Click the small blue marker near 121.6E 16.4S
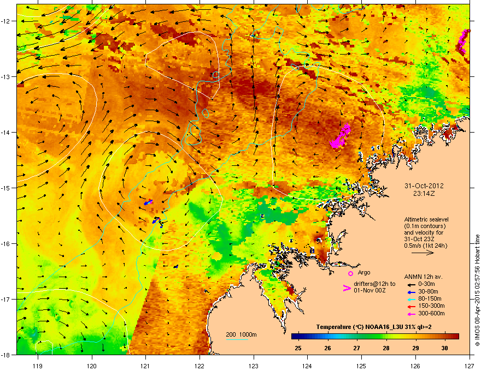The width and height of the screenshot is (481, 371). coord(176,267)
